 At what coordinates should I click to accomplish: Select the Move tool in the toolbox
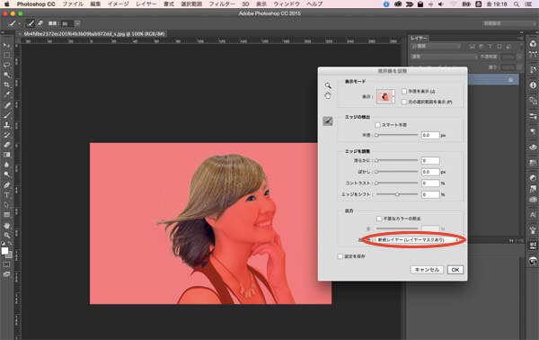tap(6, 45)
